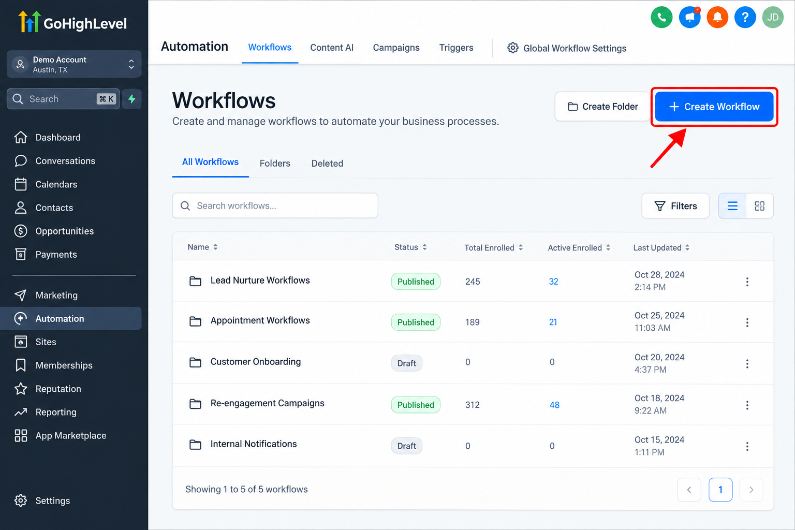
Task: Open options menu for Lead Nurture Workflows
Action: pyautogui.click(x=747, y=282)
